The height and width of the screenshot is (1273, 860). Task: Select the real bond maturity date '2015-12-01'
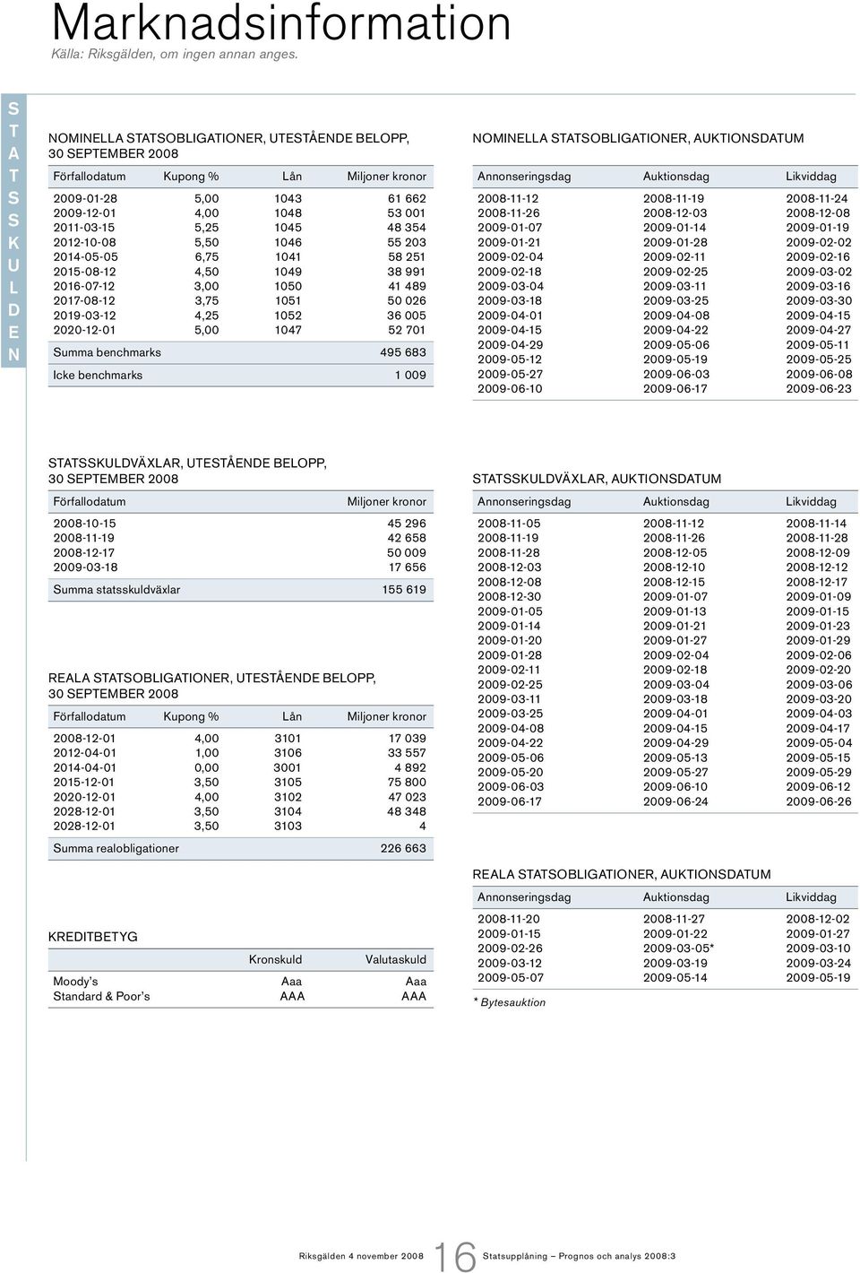84,783
